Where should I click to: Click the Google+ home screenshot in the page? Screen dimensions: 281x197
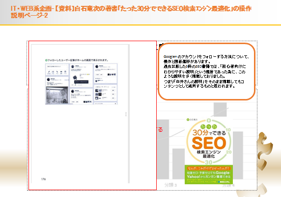81,84
